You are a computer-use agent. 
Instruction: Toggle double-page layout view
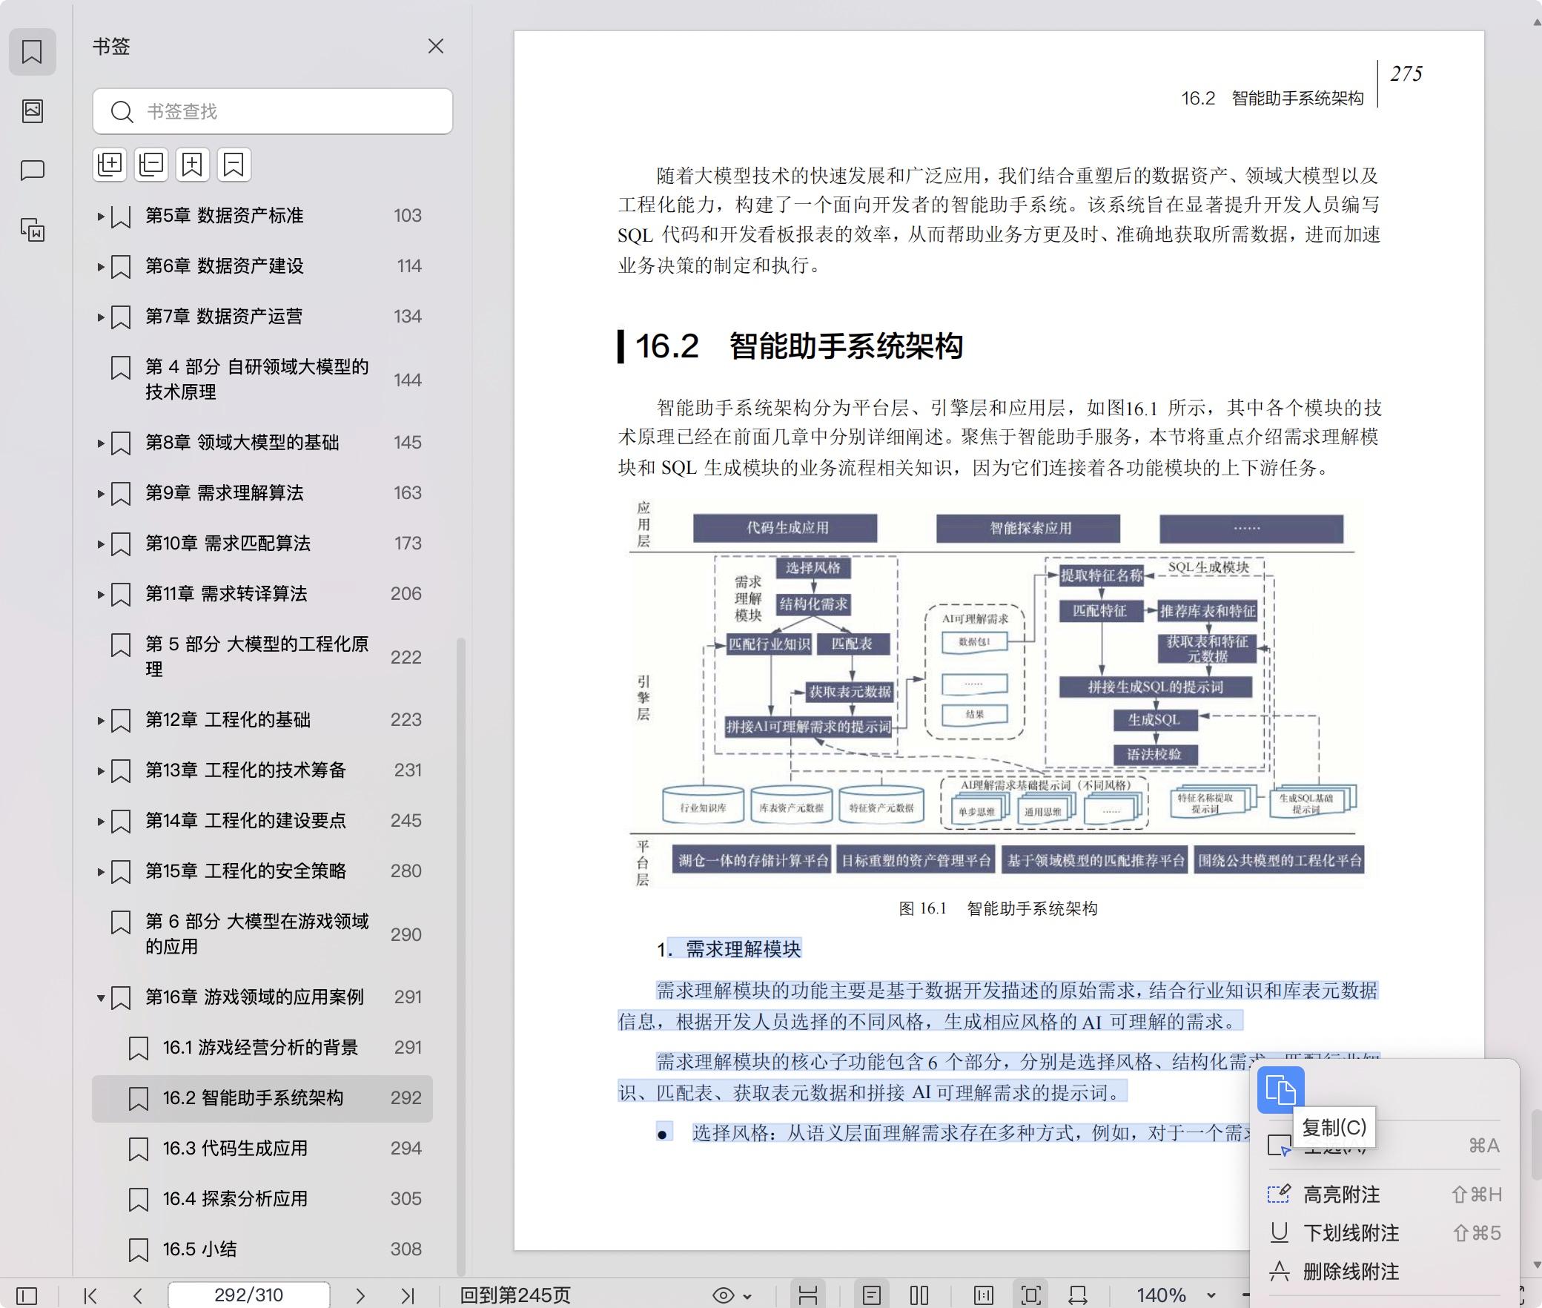(919, 1295)
